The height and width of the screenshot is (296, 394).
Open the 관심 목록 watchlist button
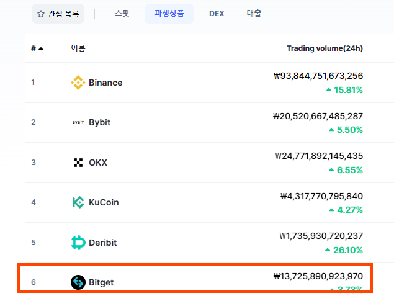pyautogui.click(x=58, y=14)
